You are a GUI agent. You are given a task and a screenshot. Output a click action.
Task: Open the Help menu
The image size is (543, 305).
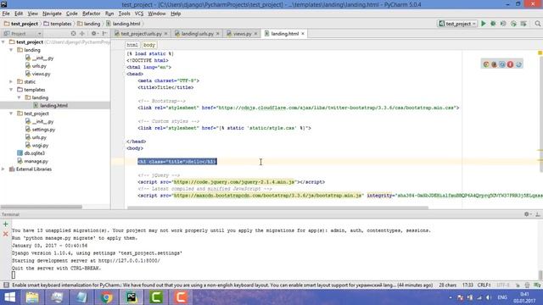(x=176, y=14)
